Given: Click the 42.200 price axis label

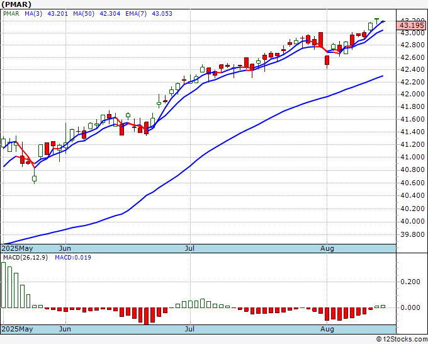Looking at the screenshot, I should pyautogui.click(x=412, y=83).
